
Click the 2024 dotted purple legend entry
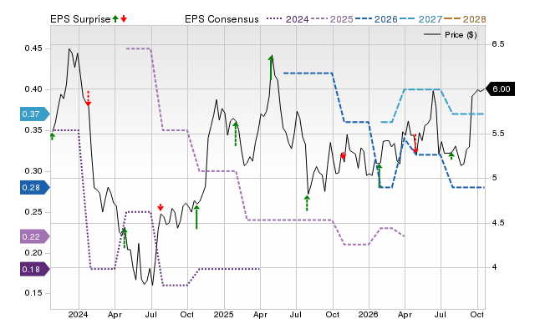pyautogui.click(x=288, y=19)
